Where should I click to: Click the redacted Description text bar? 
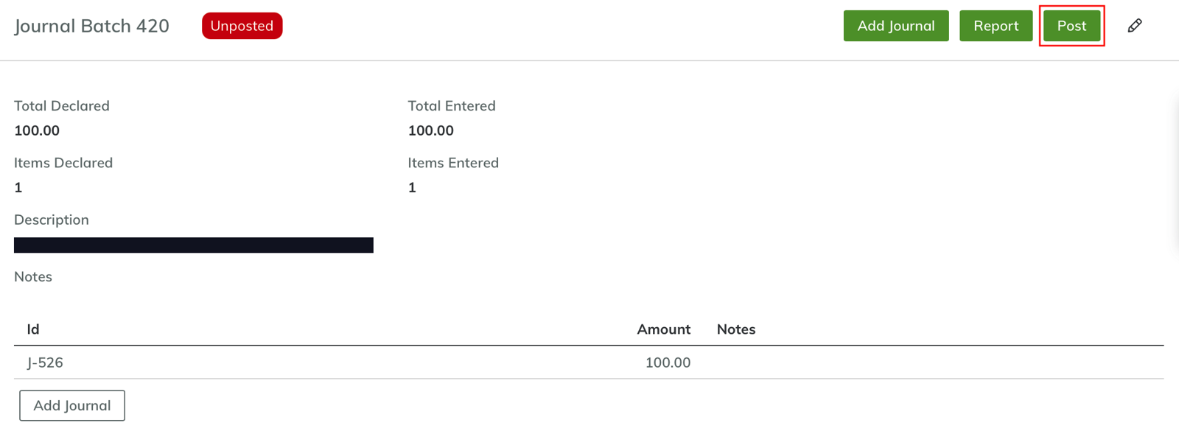pyautogui.click(x=193, y=245)
